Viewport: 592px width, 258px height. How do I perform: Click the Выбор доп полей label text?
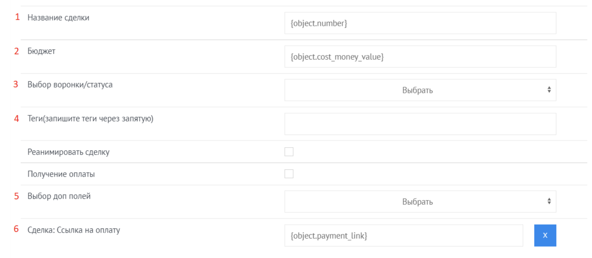pos(59,196)
